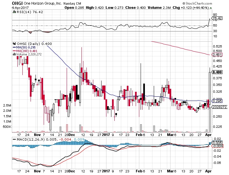
Task: Click the MACD signal tag -0.004
Action: click(217, 146)
